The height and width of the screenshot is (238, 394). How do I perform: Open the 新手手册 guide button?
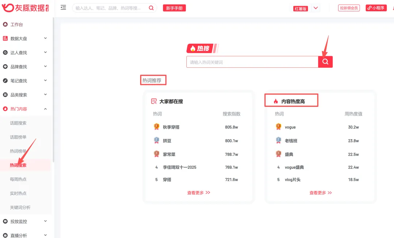[174, 8]
